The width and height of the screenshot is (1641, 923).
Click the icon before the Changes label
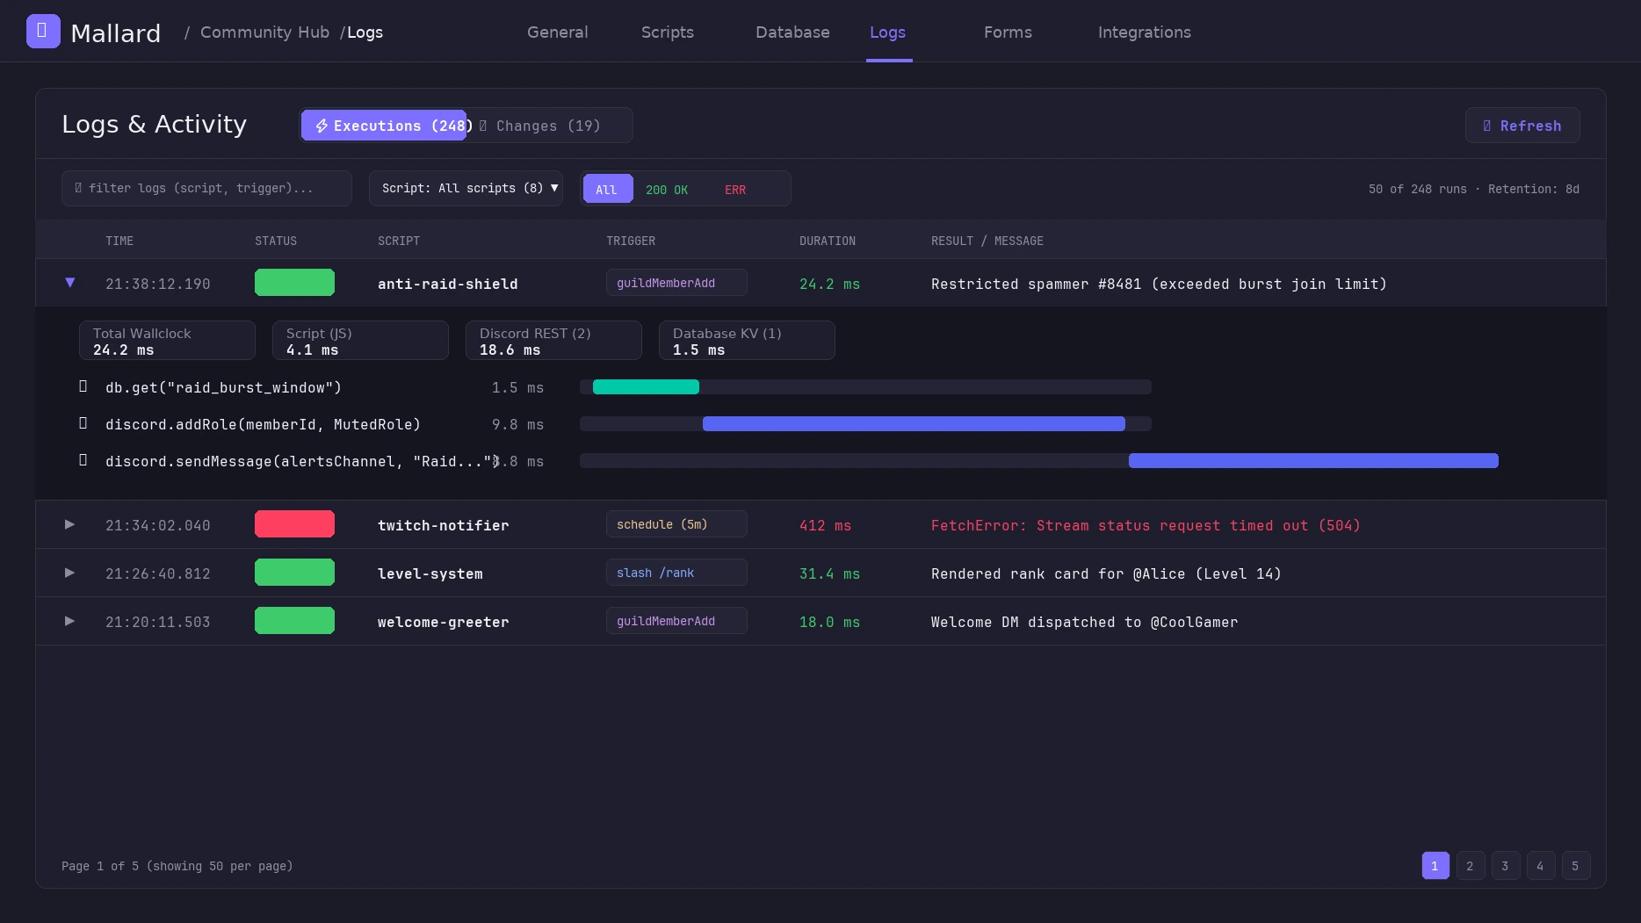pyautogui.click(x=483, y=126)
